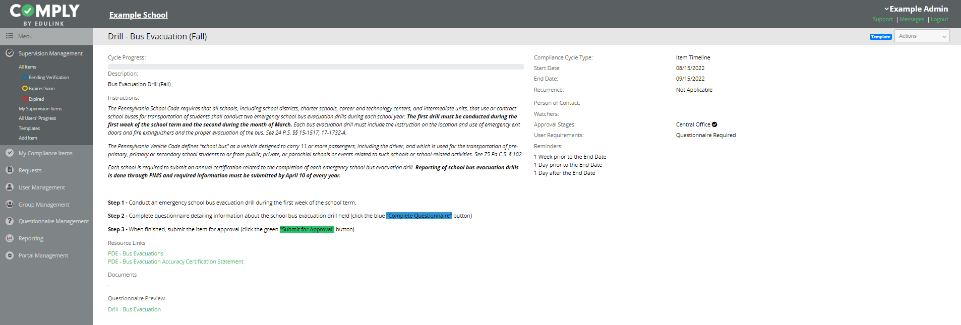Open the Group Management section

pos(44,205)
